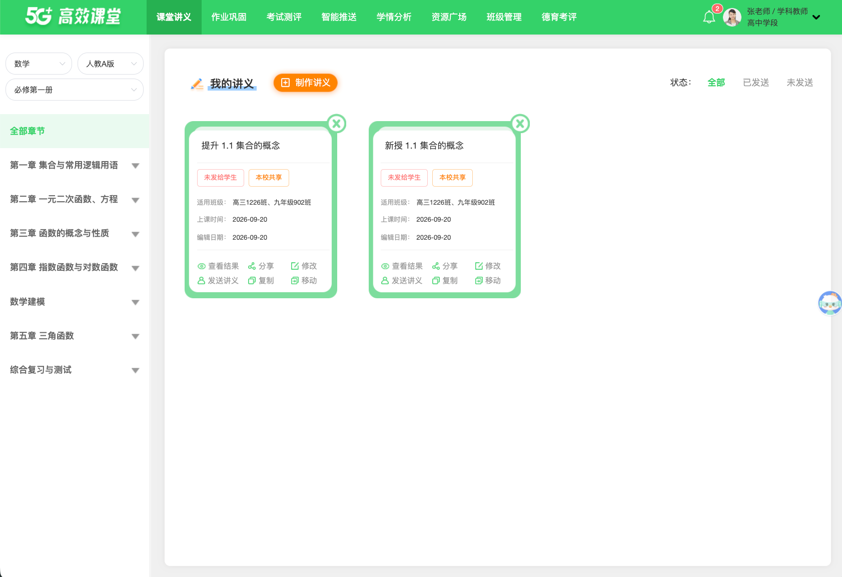The width and height of the screenshot is (842, 577).
Task: Go to the 资源广场 tab
Action: [449, 17]
